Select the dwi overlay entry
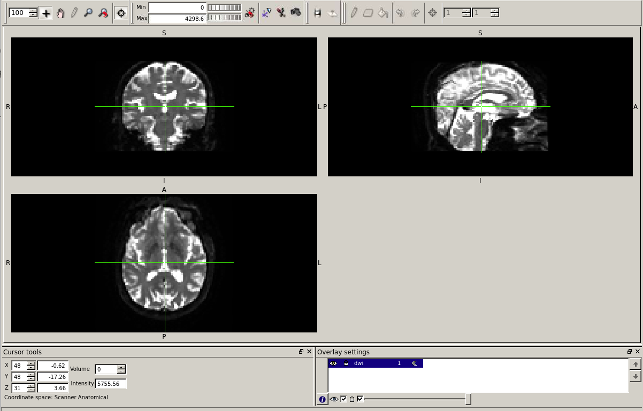 tap(374, 363)
